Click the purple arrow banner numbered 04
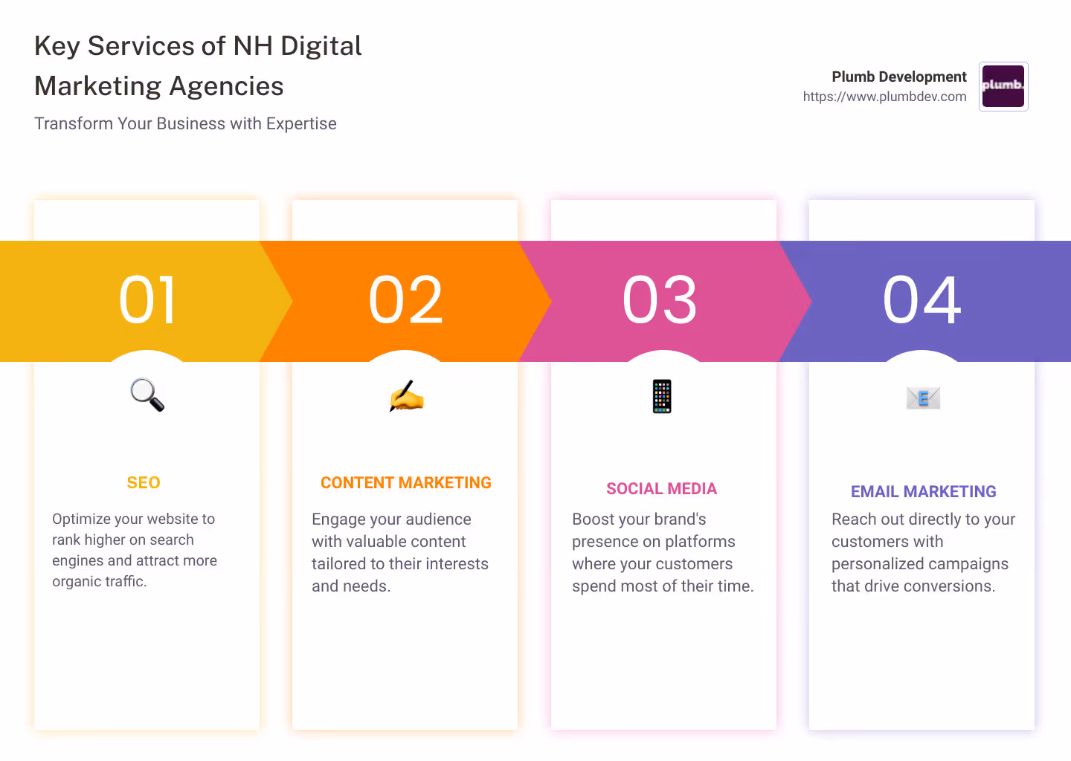 [x=922, y=300]
